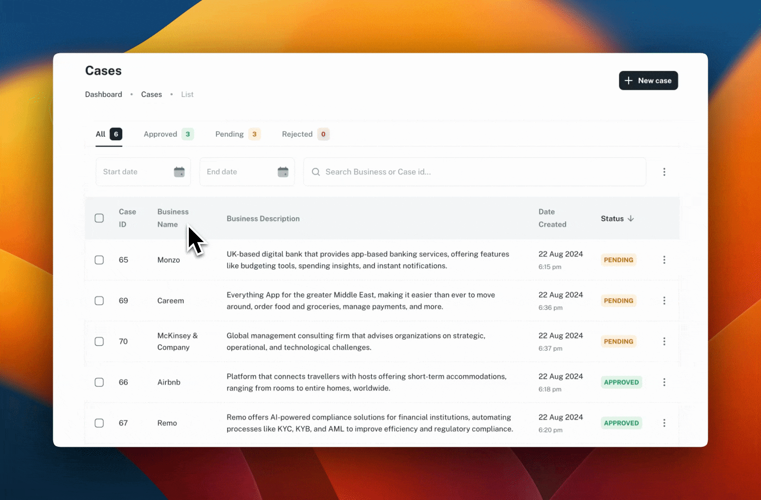Click the 6:18 pm created time
The height and width of the screenshot is (500, 761).
[550, 389]
